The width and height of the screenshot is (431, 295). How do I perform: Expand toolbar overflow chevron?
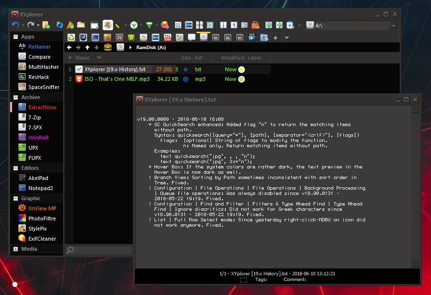[300, 26]
